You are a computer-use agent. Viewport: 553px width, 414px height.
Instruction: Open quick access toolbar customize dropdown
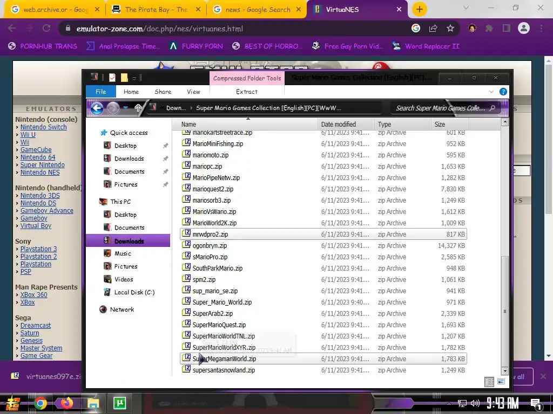[134, 78]
